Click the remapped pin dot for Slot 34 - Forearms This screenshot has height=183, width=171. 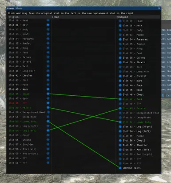point(120,39)
